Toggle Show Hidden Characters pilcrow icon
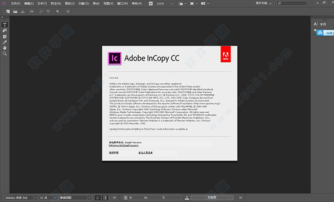Image resolution: width=334 pixels, height=202 pixels. pos(57,12)
